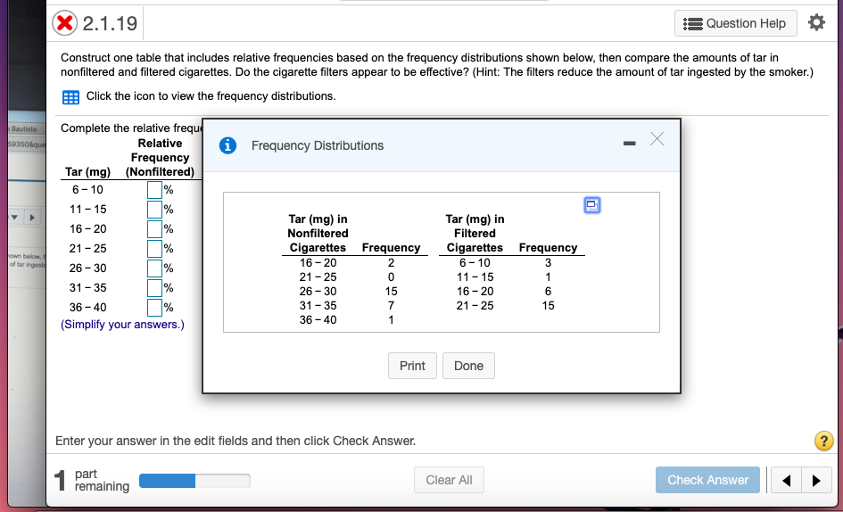This screenshot has width=843, height=512.
Task: Click filtered frequency value 6 for 16 – 20
Action: (548, 292)
